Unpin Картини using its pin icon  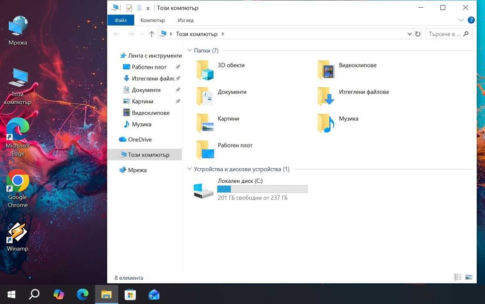tap(178, 101)
